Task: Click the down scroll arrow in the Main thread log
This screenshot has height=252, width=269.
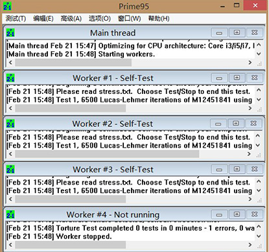Action: (x=259, y=54)
